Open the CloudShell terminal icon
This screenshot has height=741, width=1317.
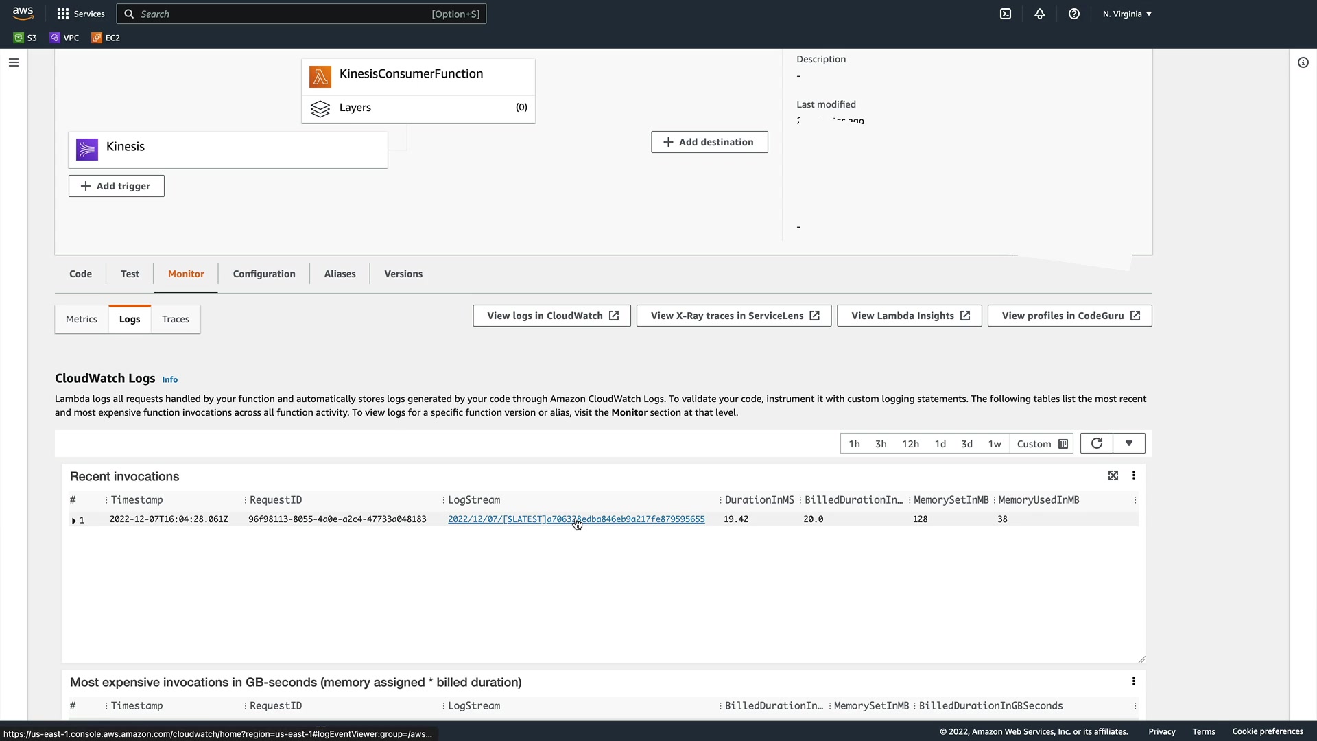coord(1006,14)
